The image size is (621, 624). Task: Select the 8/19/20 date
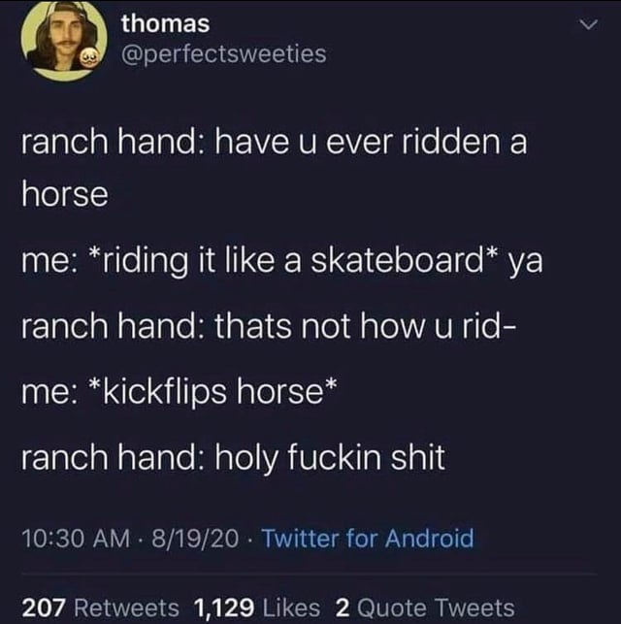[195, 538]
